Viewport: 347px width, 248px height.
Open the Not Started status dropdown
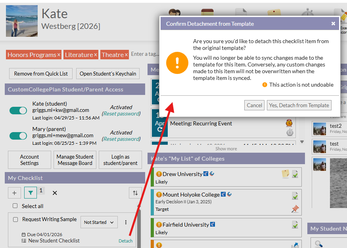click(99, 222)
